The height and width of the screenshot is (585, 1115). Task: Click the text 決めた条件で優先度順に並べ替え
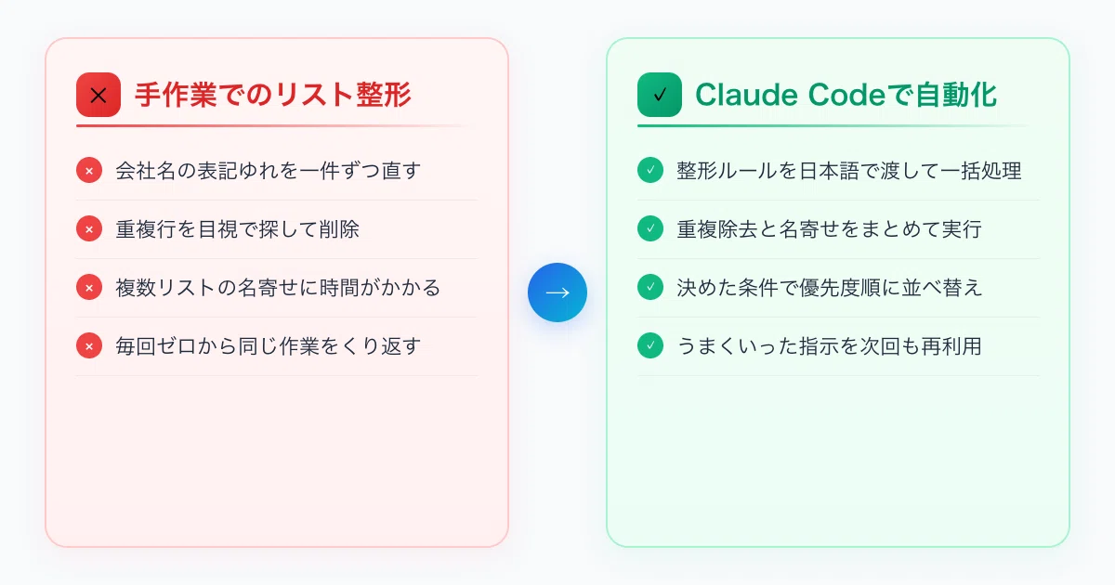[830, 288]
